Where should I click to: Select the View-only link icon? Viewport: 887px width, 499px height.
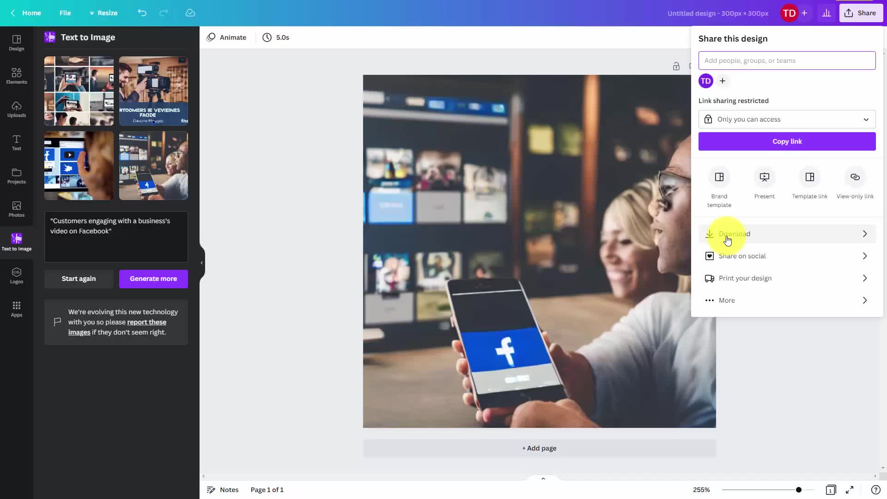coord(855,177)
